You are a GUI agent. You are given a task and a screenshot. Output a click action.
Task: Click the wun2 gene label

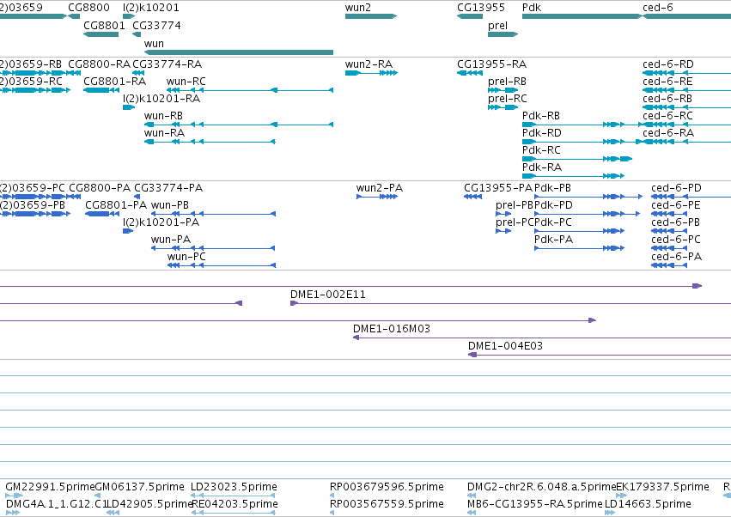tap(358, 8)
